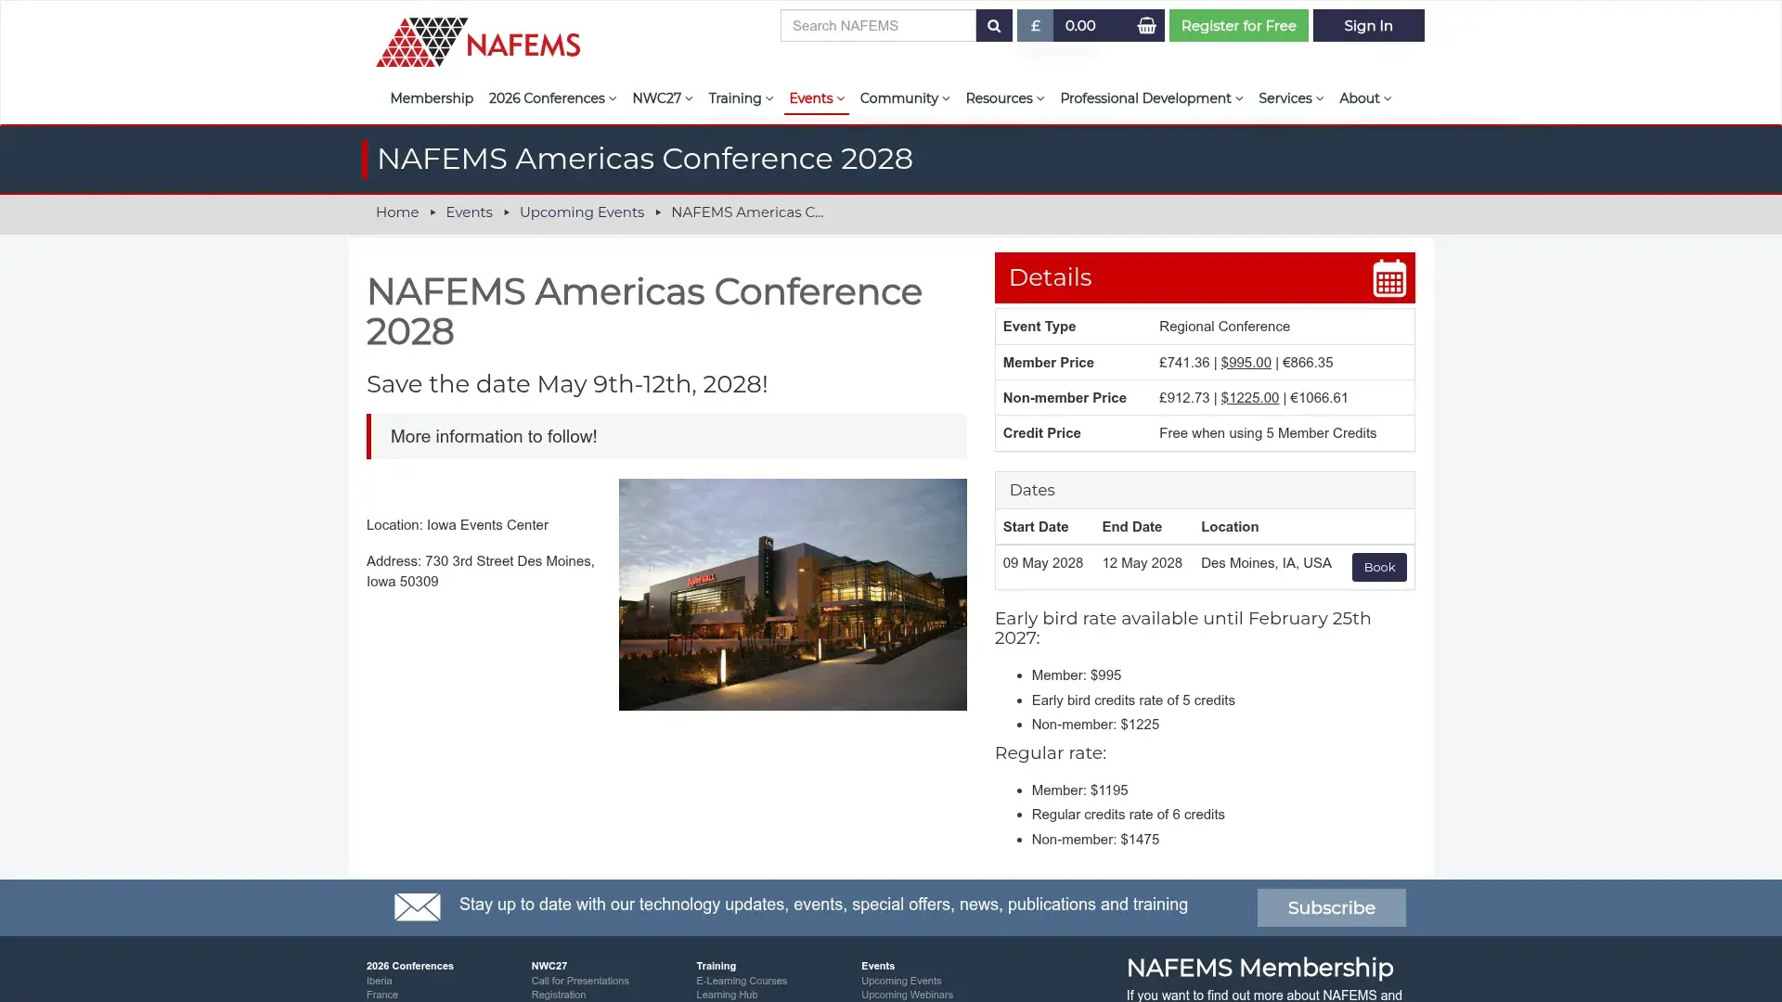Expand the About dropdown menu
Viewport: 1782px width, 1002px height.
point(1364,98)
